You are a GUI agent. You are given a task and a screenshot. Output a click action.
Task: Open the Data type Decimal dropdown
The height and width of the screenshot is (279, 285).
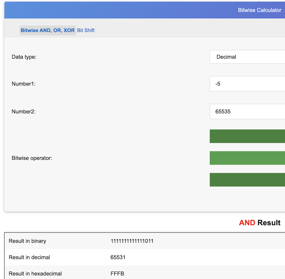click(x=247, y=57)
